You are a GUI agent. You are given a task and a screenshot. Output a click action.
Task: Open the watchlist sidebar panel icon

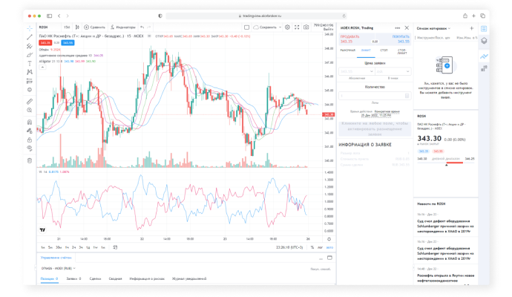484,29
